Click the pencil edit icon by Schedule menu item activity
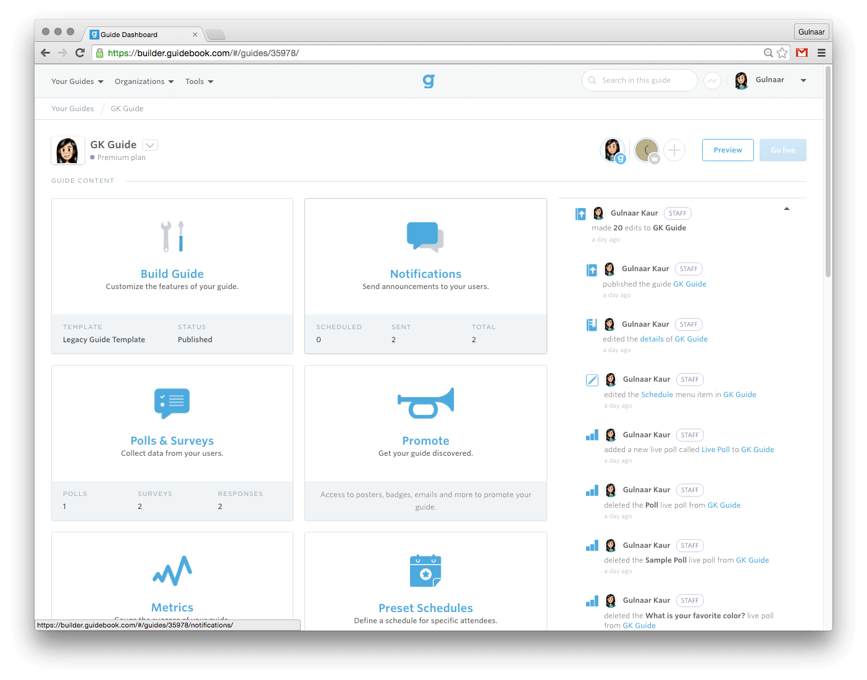 (592, 380)
